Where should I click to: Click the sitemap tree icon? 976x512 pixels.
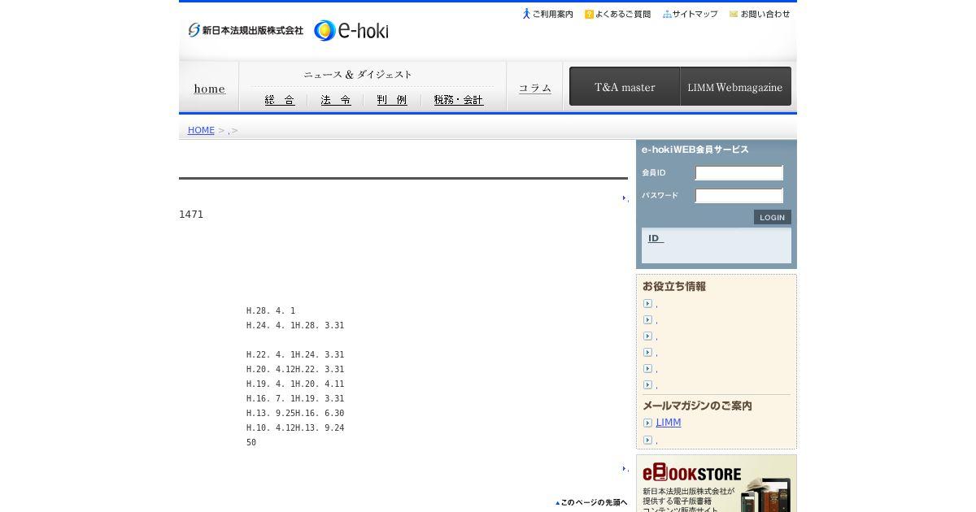point(667,14)
